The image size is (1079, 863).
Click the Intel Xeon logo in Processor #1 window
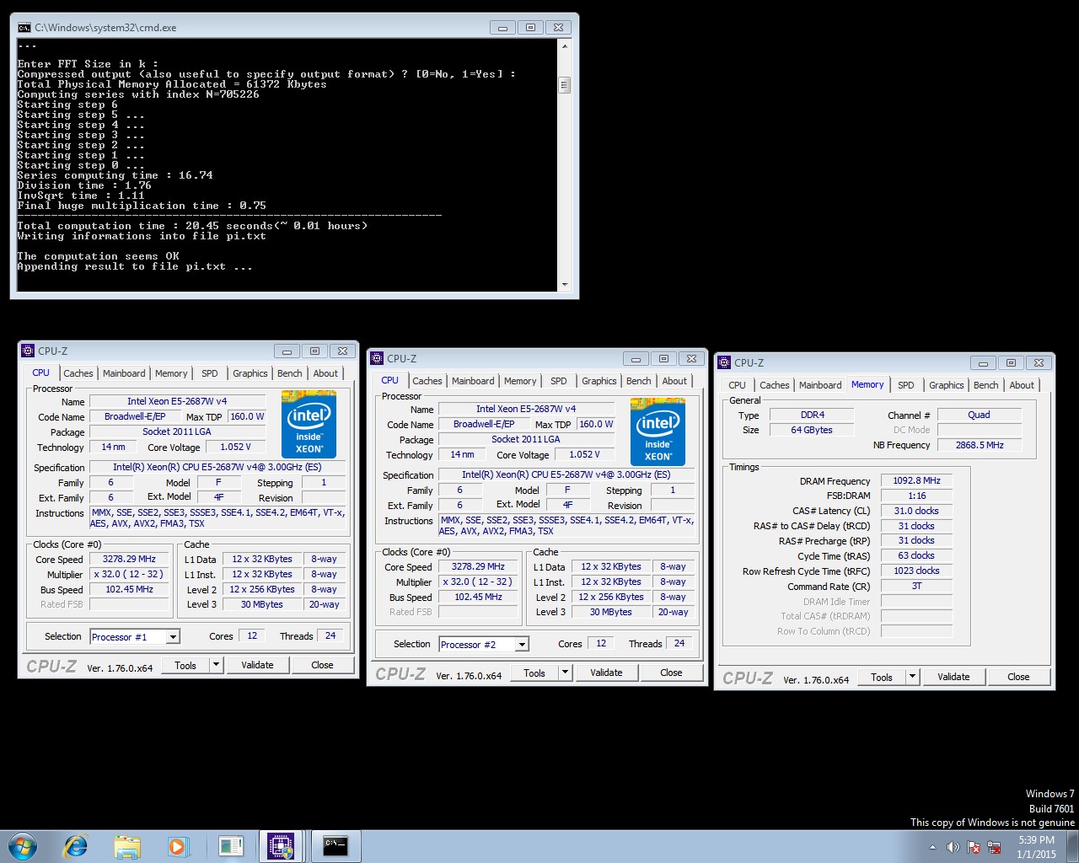point(309,424)
